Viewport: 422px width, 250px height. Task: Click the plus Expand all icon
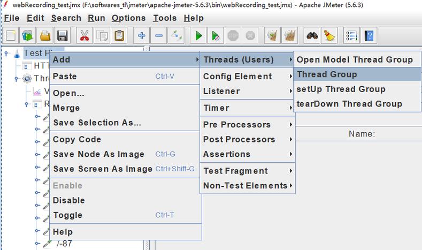pos(142,36)
